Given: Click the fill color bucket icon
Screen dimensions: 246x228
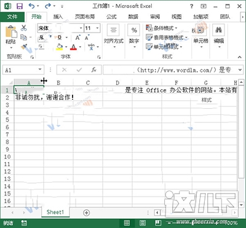Looking at the screenshot, I should click(60, 47).
